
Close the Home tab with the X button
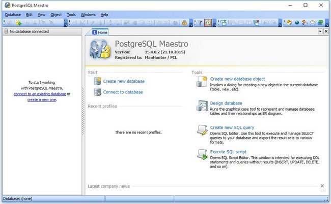tap(326, 31)
